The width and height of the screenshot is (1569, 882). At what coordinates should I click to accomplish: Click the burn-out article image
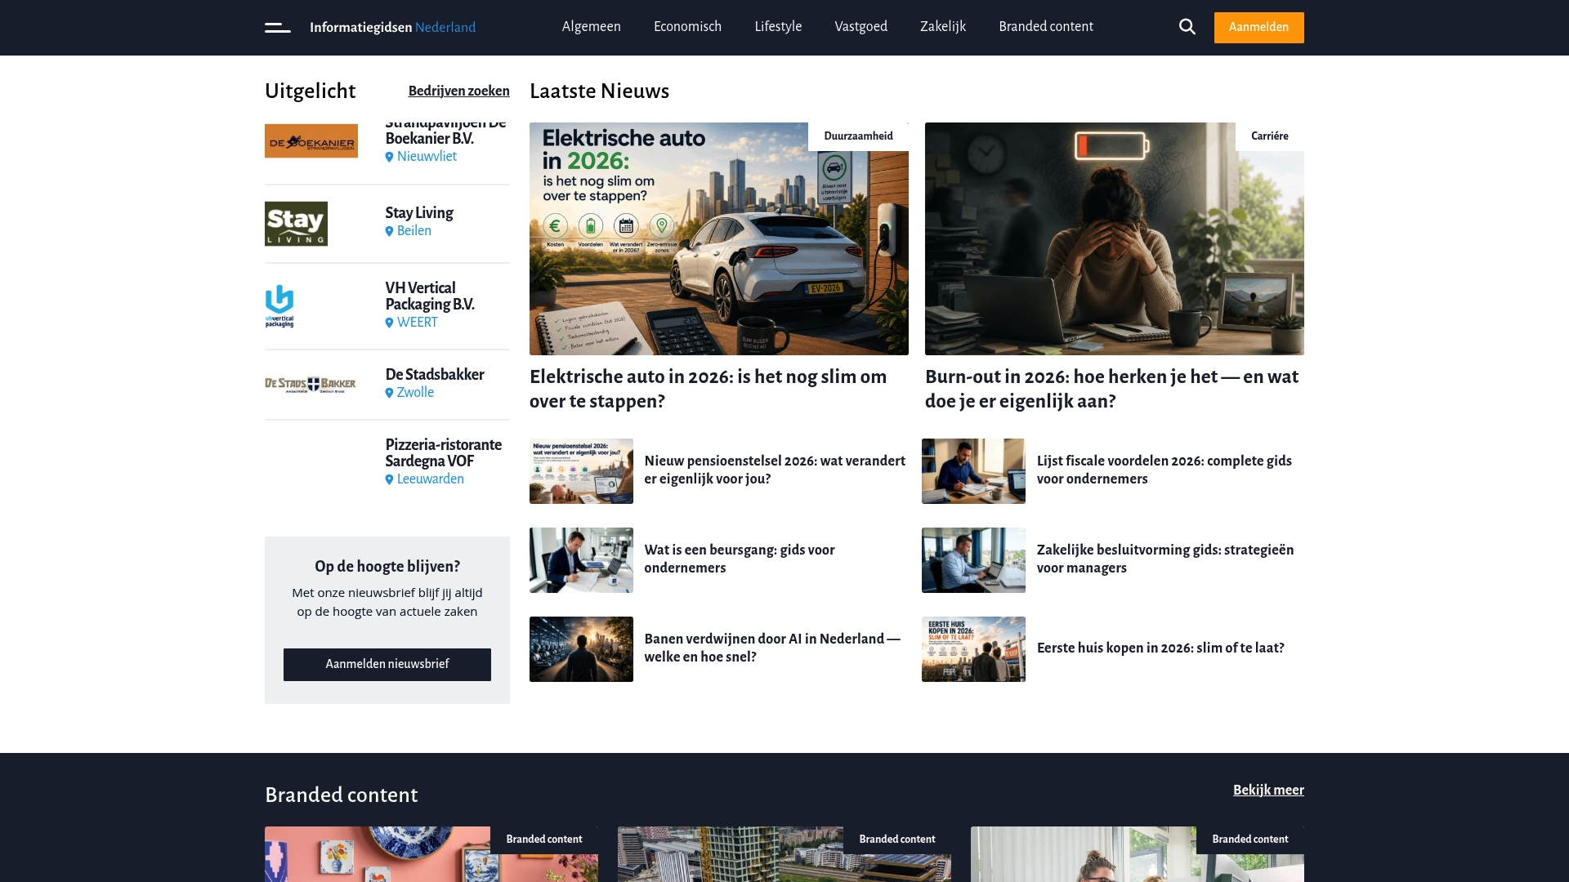[1115, 239]
